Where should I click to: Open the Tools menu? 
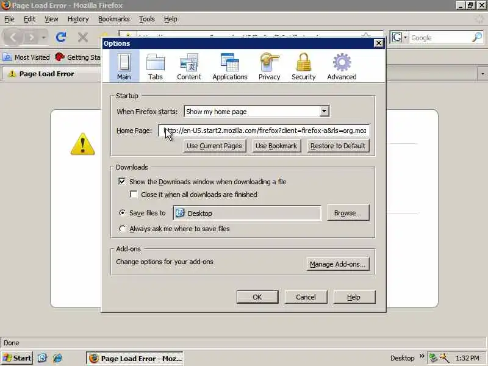[x=147, y=19]
